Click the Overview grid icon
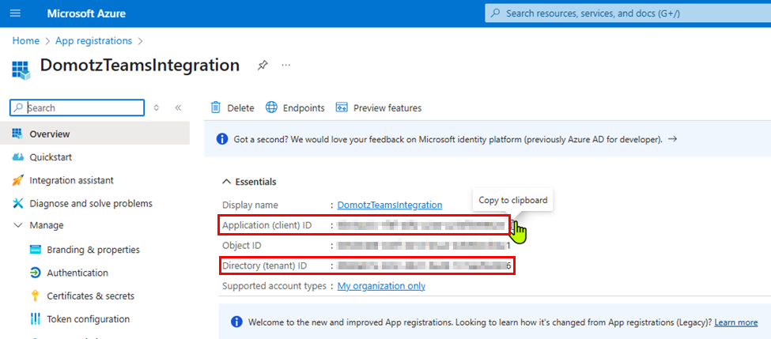The width and height of the screenshot is (771, 339). [17, 134]
